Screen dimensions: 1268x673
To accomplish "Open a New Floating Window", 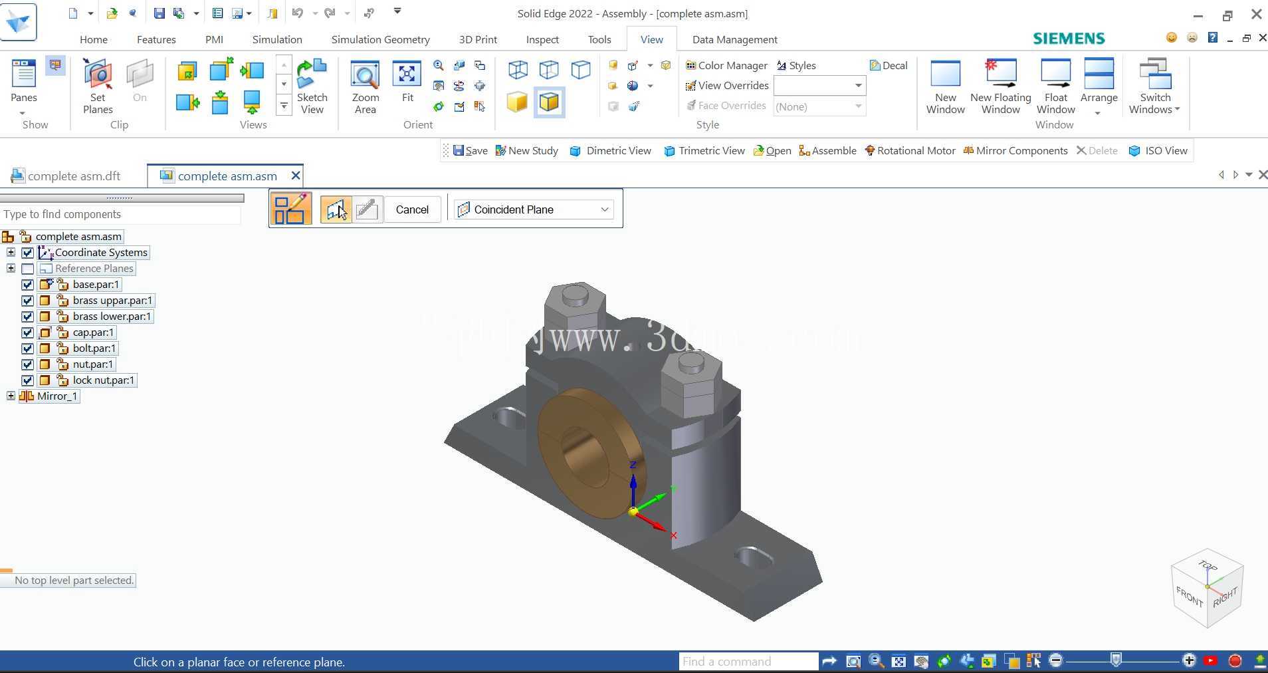I will pos(1001,86).
